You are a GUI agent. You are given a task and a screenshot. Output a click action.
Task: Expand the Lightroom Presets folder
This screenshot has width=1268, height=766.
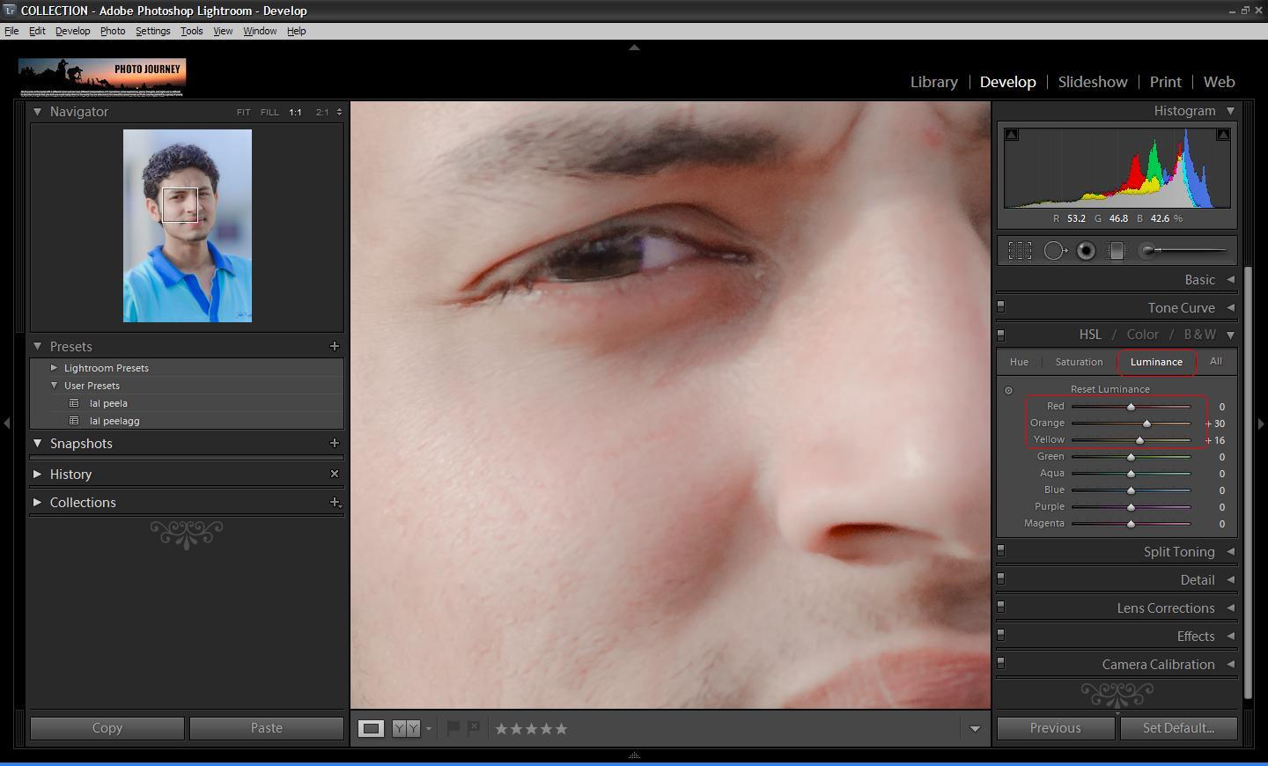[54, 367]
